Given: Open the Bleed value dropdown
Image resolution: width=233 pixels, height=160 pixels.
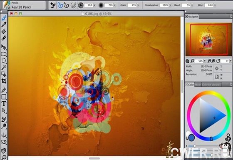Looking at the screenshot, I should [192, 5].
